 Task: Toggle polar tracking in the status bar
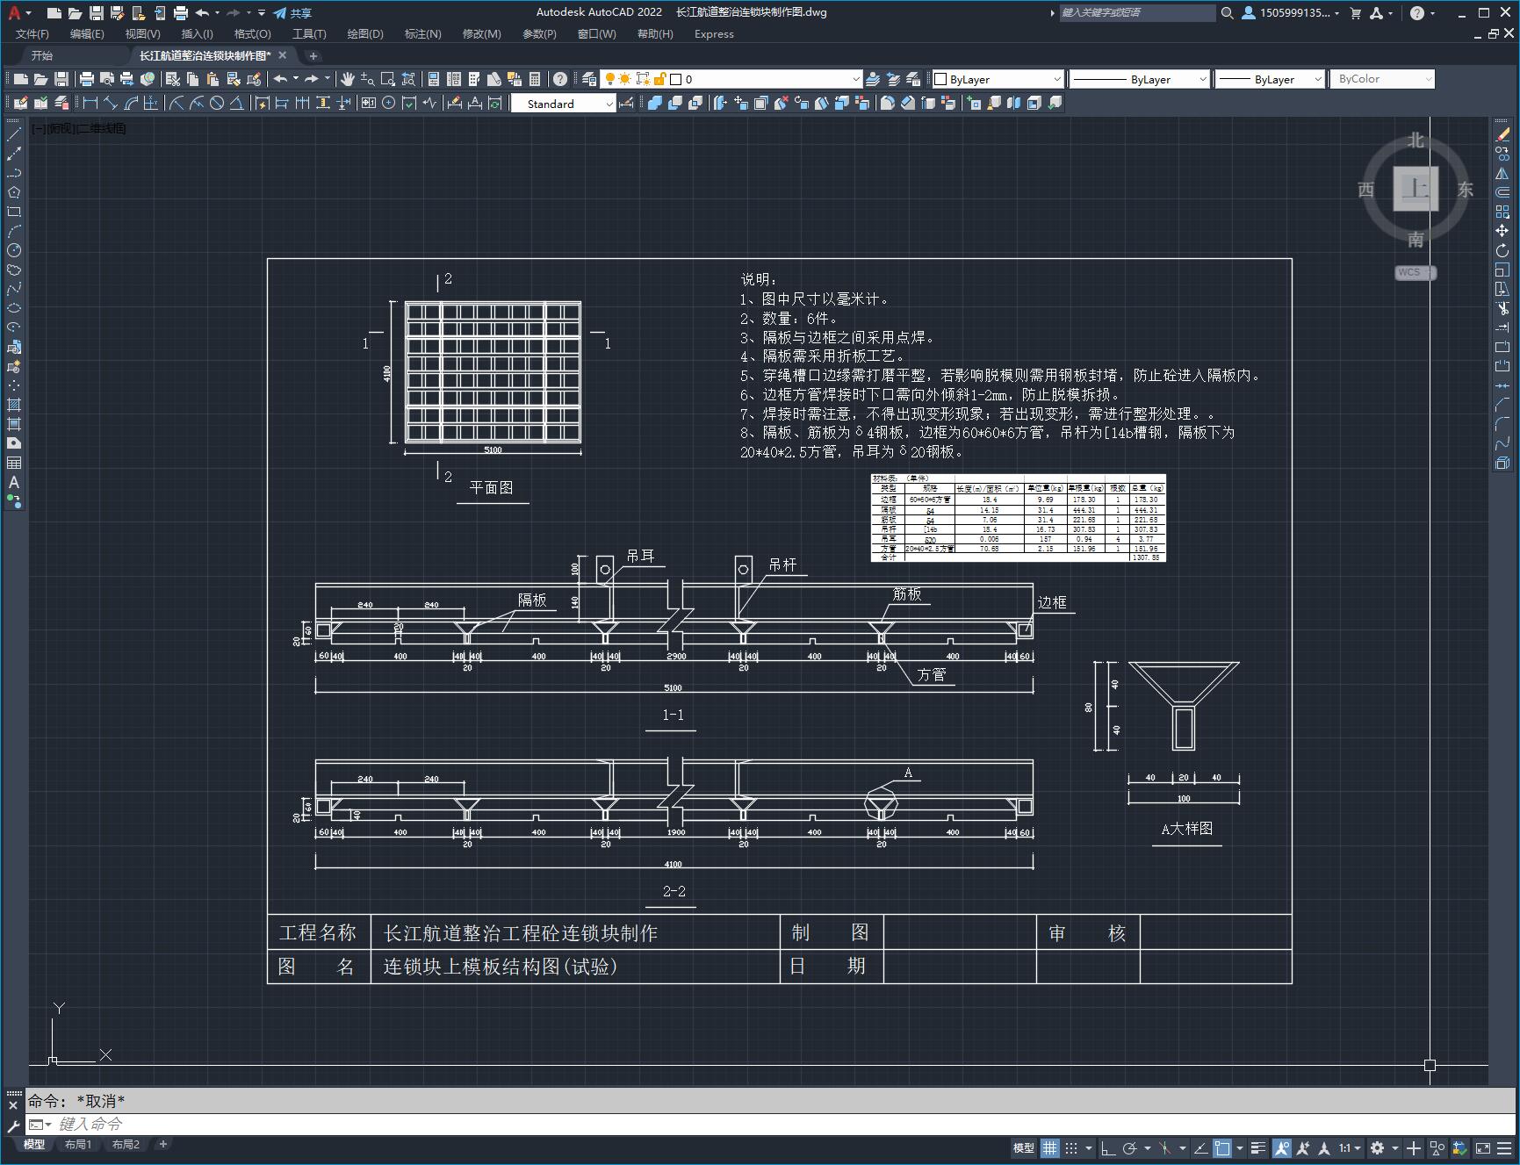click(1130, 1147)
